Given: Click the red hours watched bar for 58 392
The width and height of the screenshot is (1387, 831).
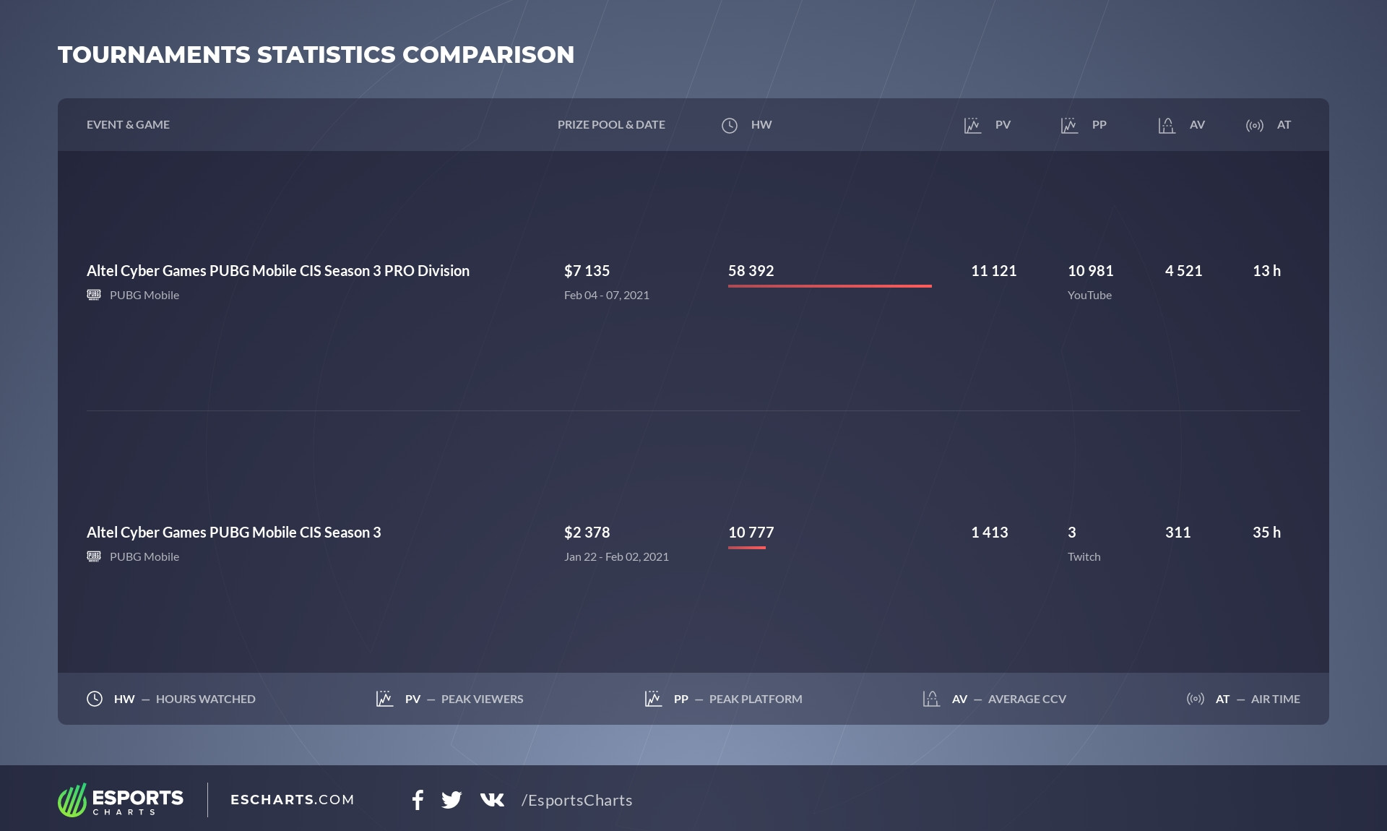Looking at the screenshot, I should [829, 286].
